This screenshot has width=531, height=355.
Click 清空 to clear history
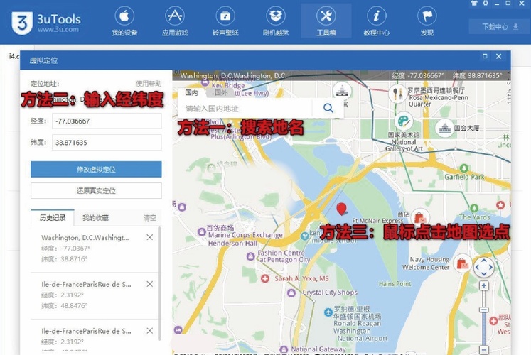[150, 218]
